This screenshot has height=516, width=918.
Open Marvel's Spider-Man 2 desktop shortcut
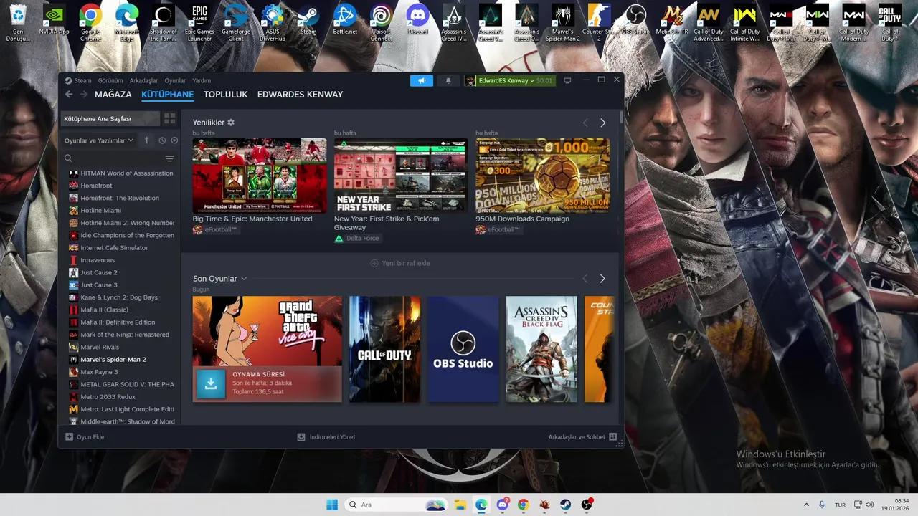[562, 22]
